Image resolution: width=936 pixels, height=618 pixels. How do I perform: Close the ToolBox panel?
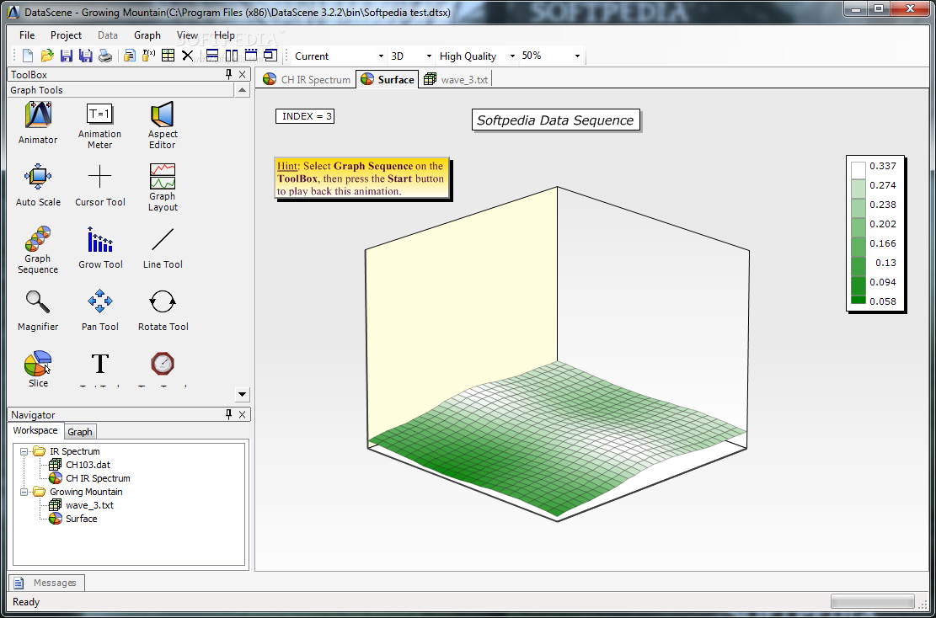243,75
